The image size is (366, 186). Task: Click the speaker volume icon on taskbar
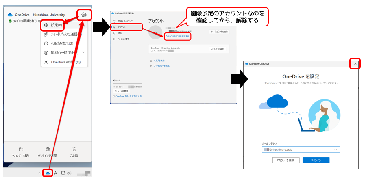coord(69,173)
